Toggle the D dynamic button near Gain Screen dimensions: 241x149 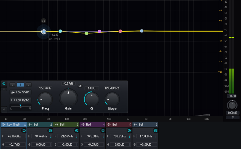(x=80, y=86)
